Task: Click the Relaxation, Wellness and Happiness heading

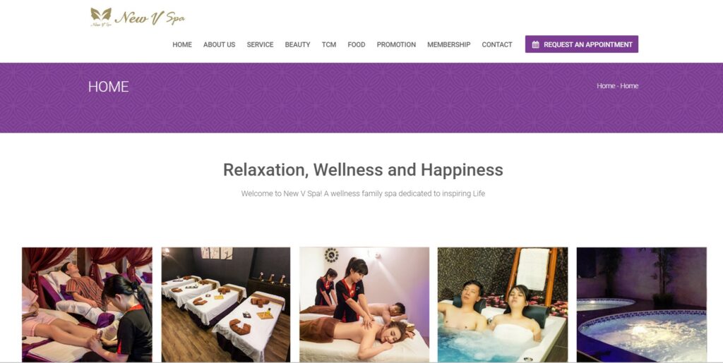Action: [x=363, y=170]
